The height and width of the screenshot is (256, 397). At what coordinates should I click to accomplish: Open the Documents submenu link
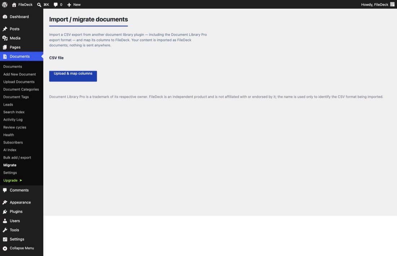tap(12, 67)
